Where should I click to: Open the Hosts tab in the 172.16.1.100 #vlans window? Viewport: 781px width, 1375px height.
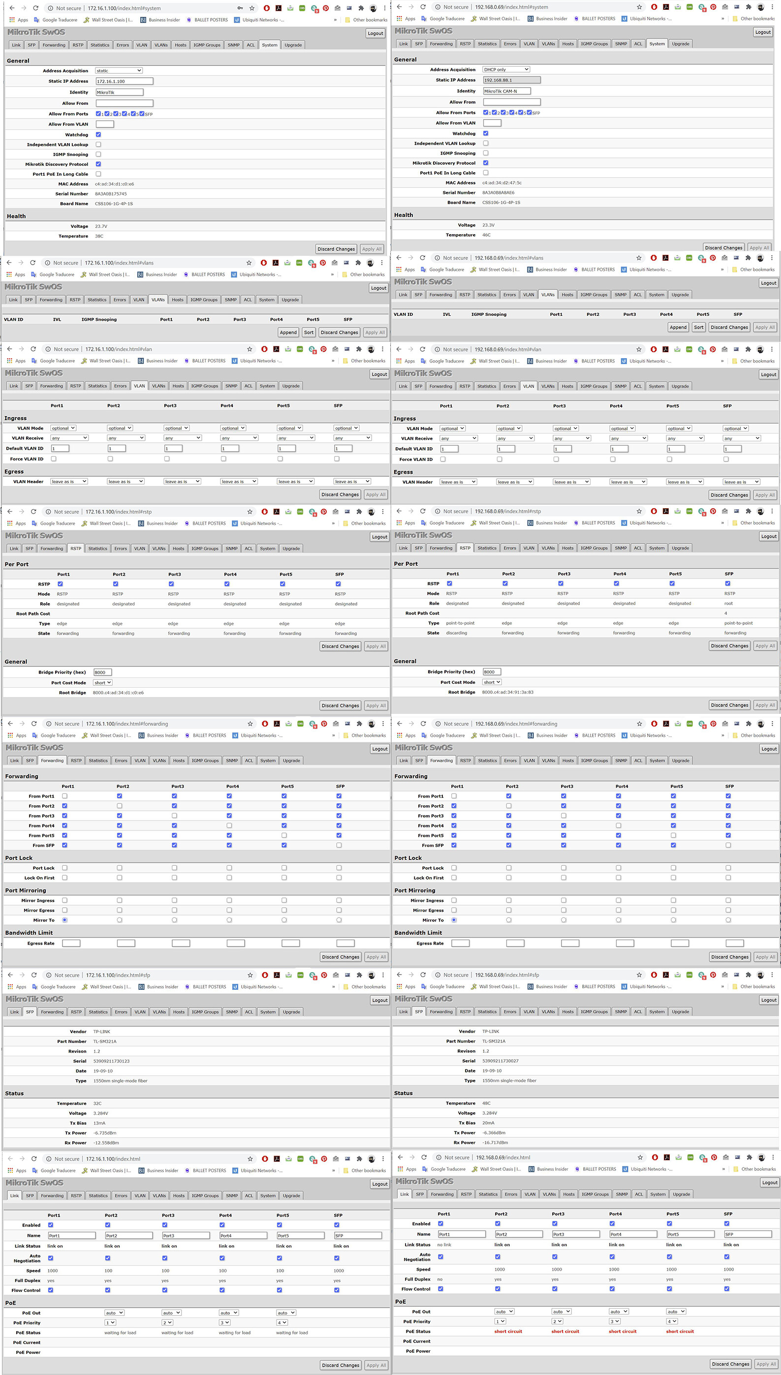[178, 300]
